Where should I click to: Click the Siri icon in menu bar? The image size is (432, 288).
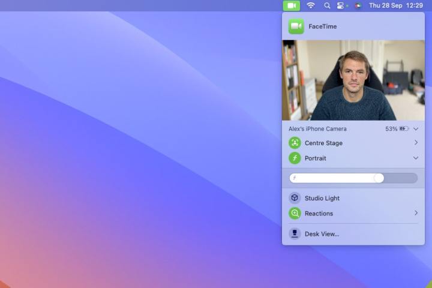coord(358,6)
